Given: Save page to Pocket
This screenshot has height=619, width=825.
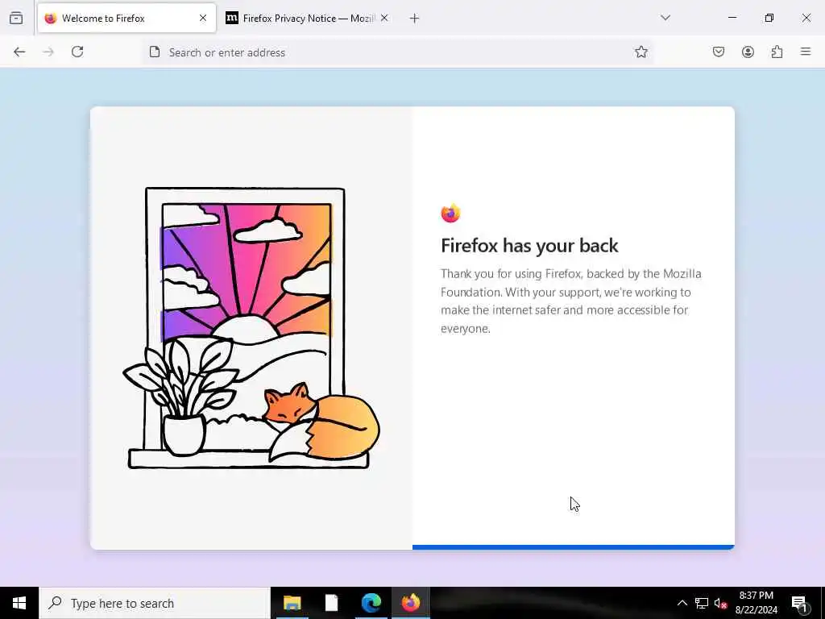Looking at the screenshot, I should (718, 52).
